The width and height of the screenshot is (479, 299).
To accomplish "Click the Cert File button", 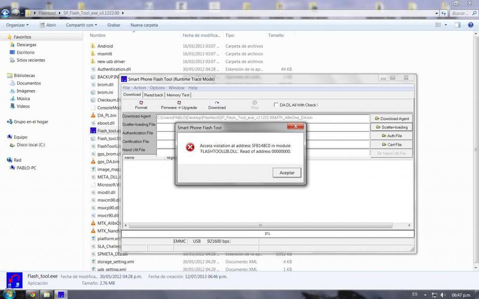I will (x=392, y=145).
